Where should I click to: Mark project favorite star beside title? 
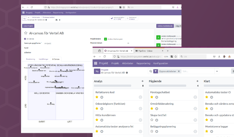25,33
